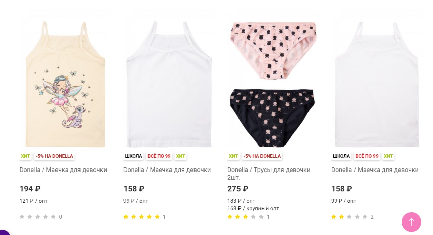Click the empty star rating of first product
433x235 pixels.
coord(38,217)
